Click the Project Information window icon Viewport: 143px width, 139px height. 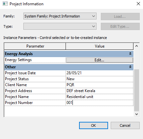click(x=5, y=4)
